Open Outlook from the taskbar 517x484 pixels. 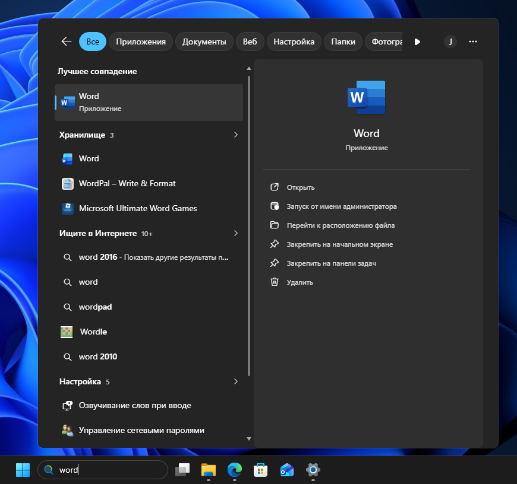click(286, 470)
